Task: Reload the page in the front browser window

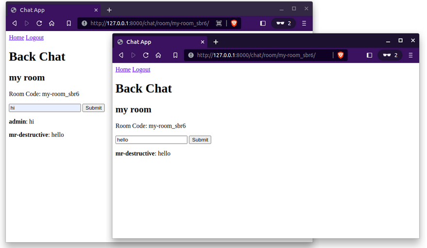Action: [146, 55]
